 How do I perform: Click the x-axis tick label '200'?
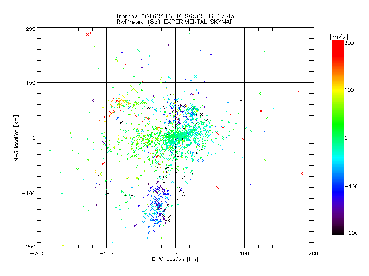pyautogui.click(x=314, y=253)
